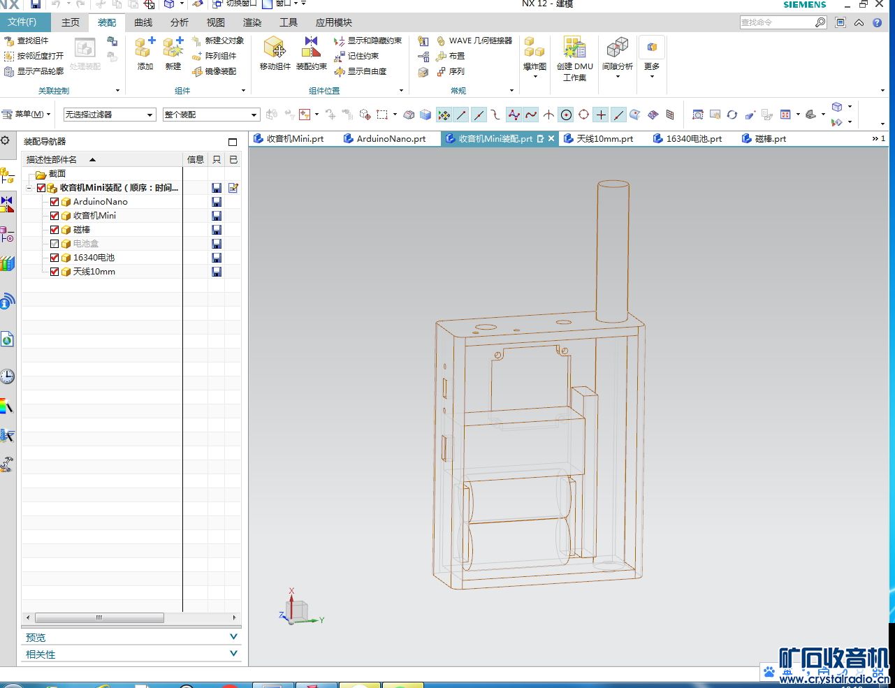
Task: Click 镜像装配 Mirror Assembly icon
Action: [197, 71]
